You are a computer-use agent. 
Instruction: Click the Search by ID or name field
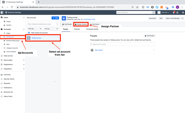point(123,44)
